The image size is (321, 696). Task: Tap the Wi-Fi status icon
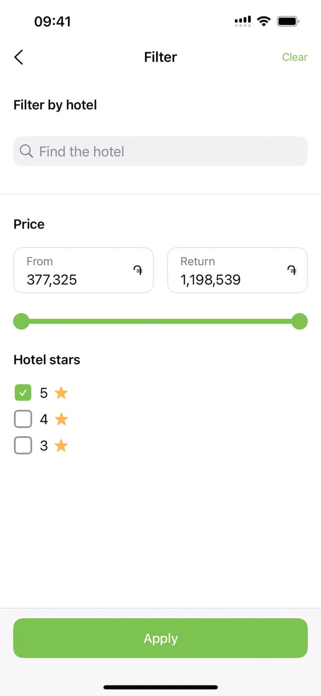pos(263,21)
